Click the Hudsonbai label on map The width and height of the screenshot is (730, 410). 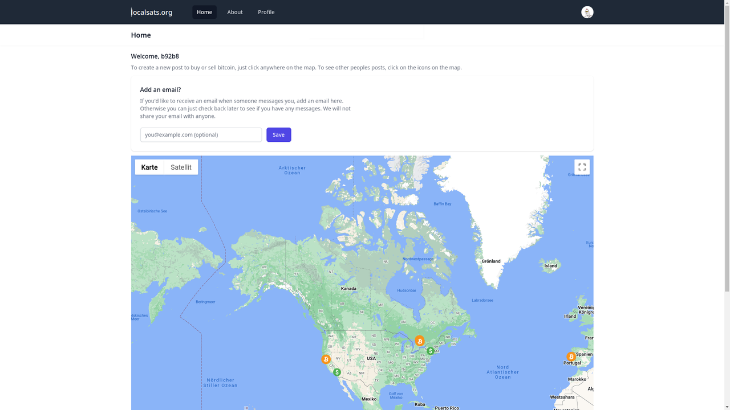pos(407,290)
